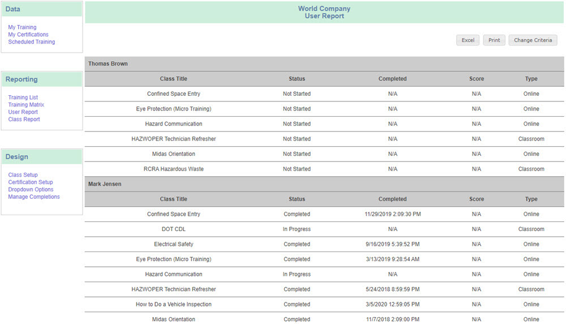
Task: Click the Thomas Brown section header
Action: (324, 63)
